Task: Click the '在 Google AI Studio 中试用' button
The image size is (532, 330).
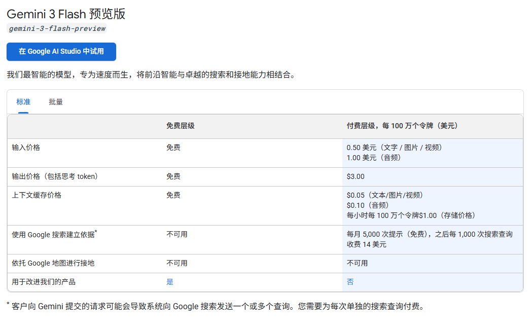Action: [x=61, y=52]
